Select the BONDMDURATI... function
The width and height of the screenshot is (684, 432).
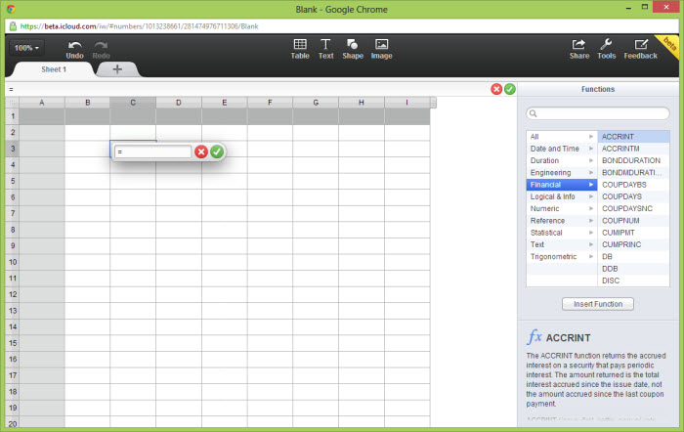tap(633, 173)
